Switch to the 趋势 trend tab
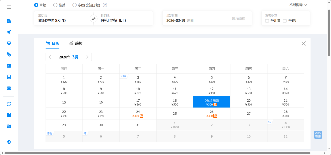 point(76,44)
